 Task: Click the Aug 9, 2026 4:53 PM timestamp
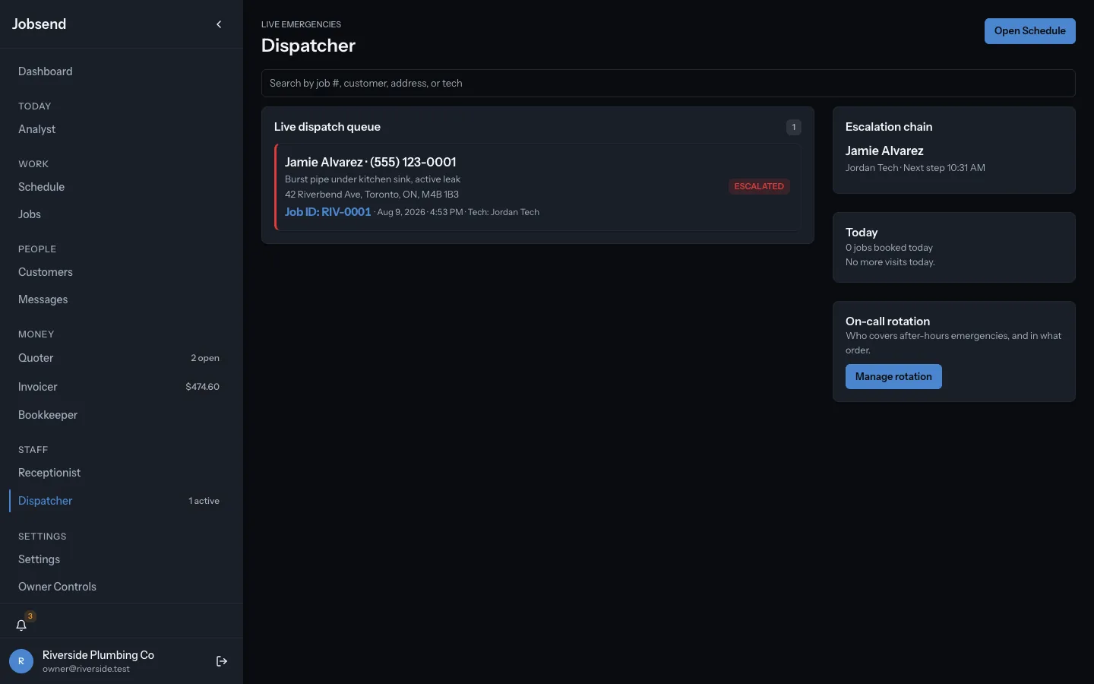[420, 213]
